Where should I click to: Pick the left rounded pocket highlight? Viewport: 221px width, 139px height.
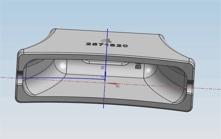63,65
